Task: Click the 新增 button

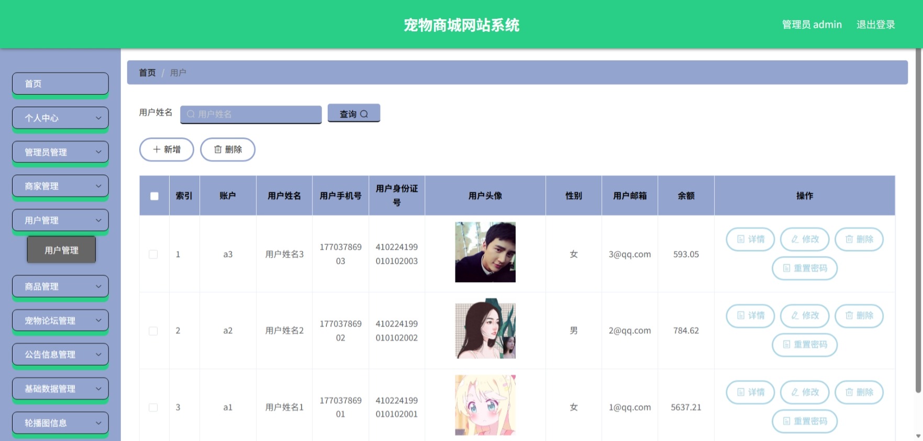Action: coord(166,149)
